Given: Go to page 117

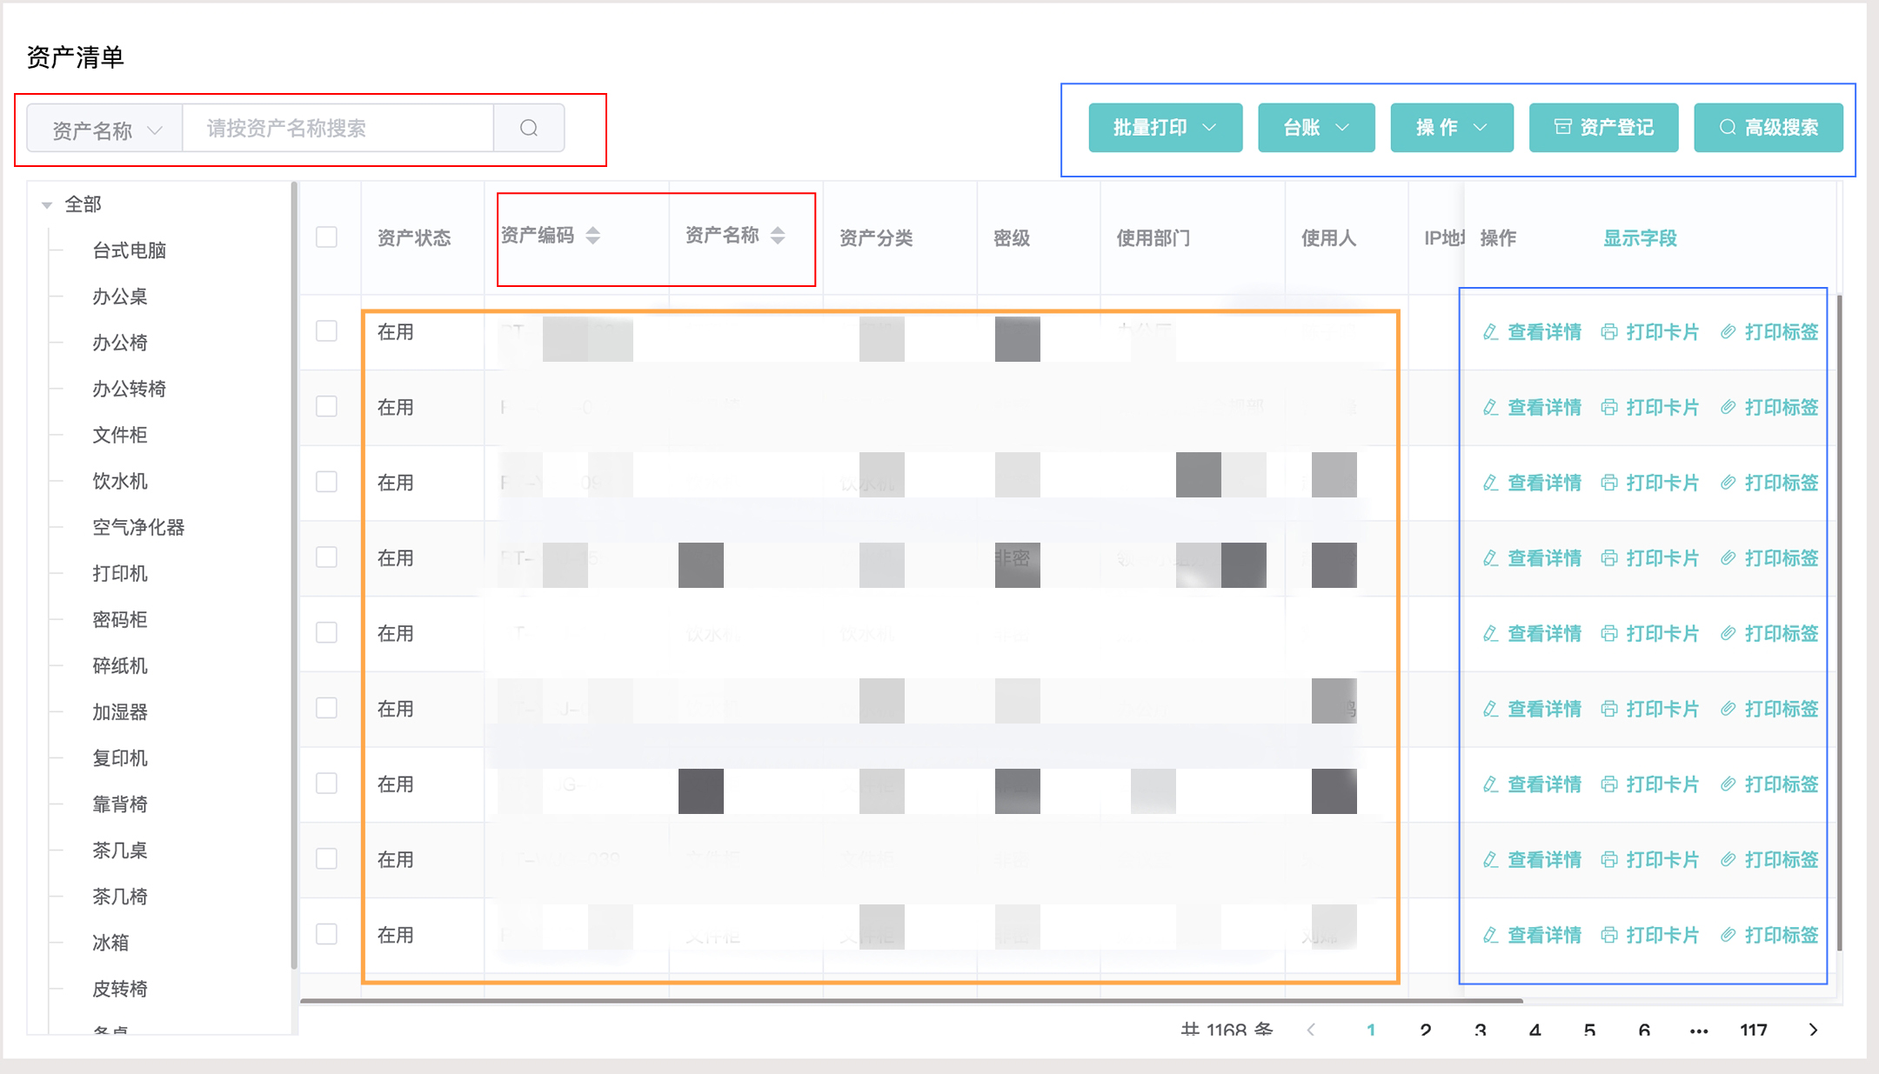Looking at the screenshot, I should pos(1754,1030).
